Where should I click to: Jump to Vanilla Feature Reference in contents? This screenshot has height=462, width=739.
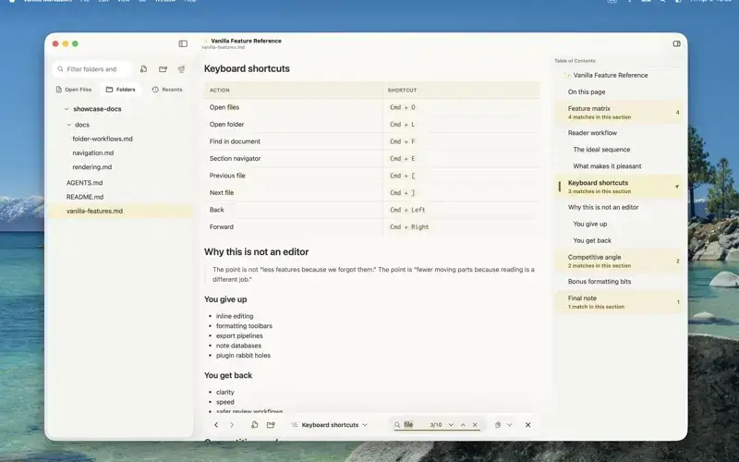click(611, 75)
